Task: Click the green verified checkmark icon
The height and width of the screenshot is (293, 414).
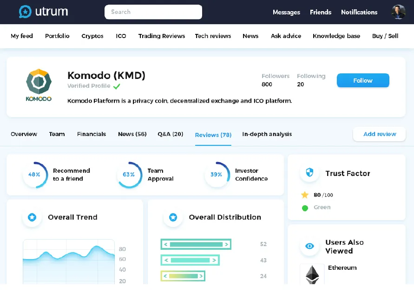Action: (x=117, y=86)
